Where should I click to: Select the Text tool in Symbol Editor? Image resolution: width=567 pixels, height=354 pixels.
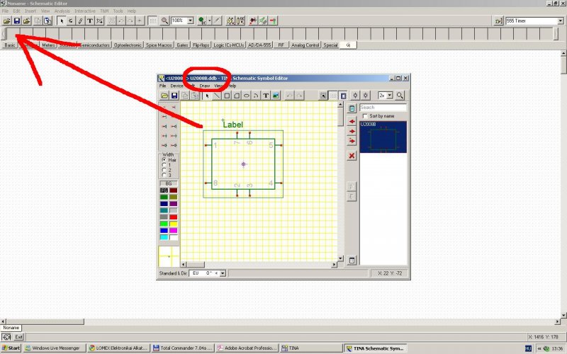[266, 96]
